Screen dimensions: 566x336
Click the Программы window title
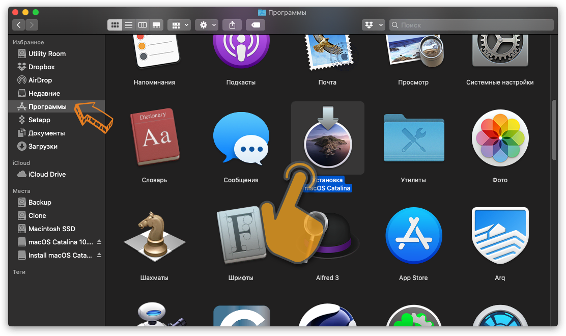287,12
